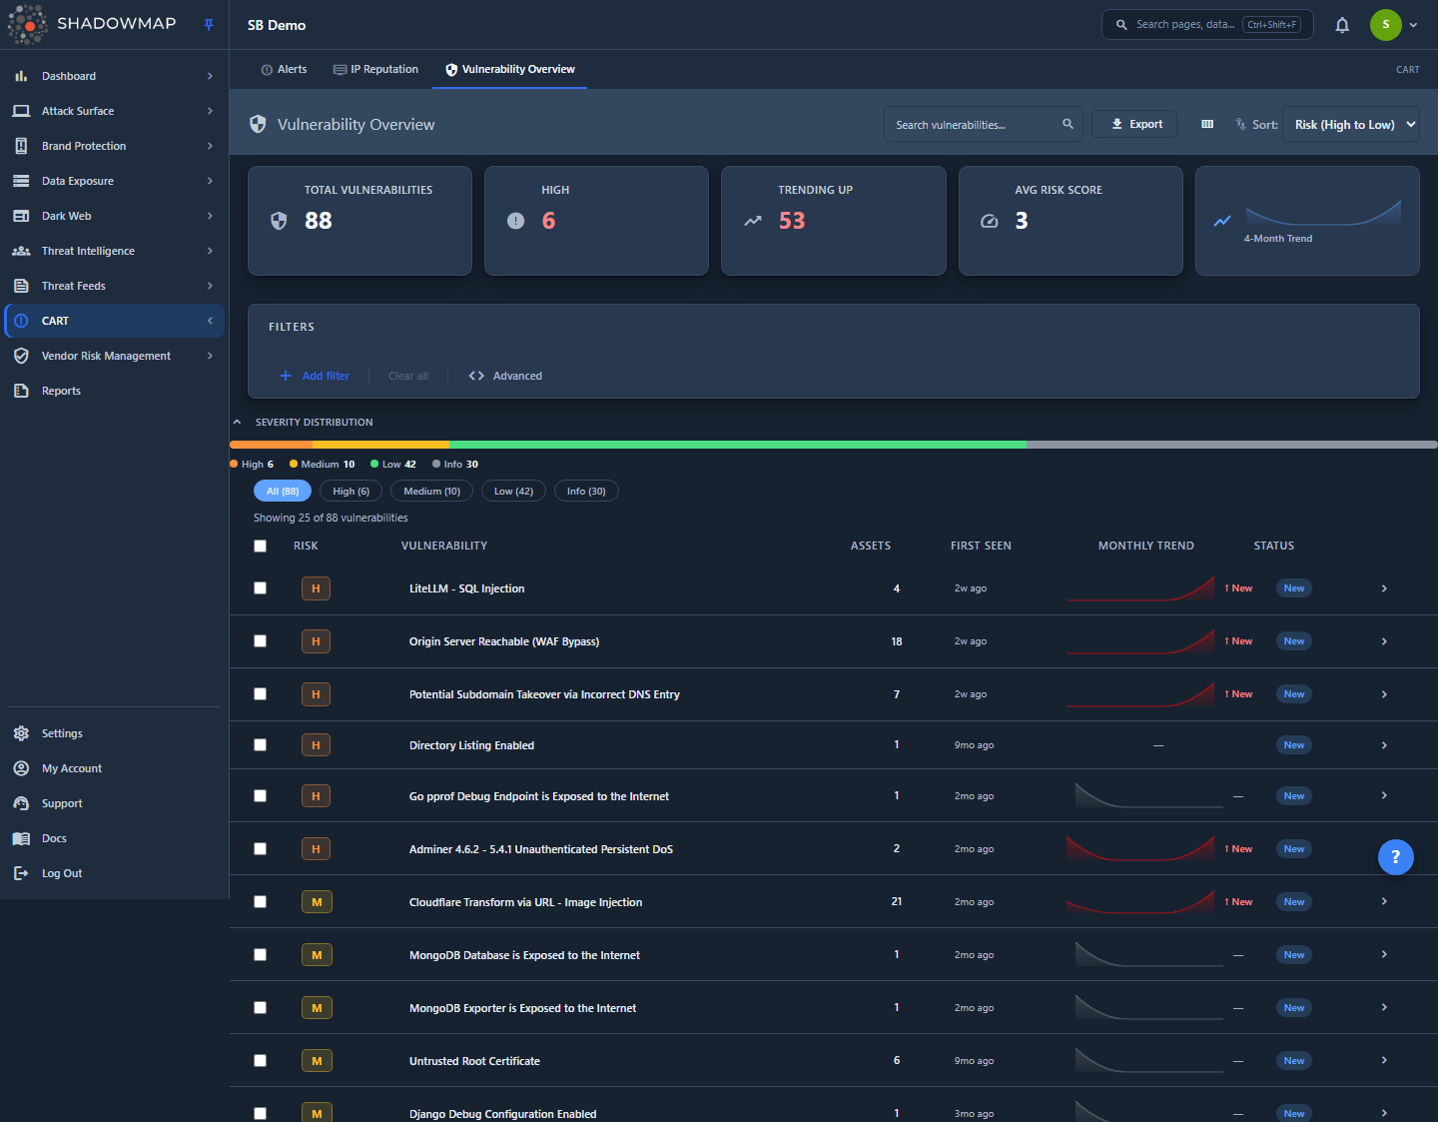Screen dimensions: 1438x1122
Task: Switch to the Alerts tab
Action: click(x=284, y=69)
